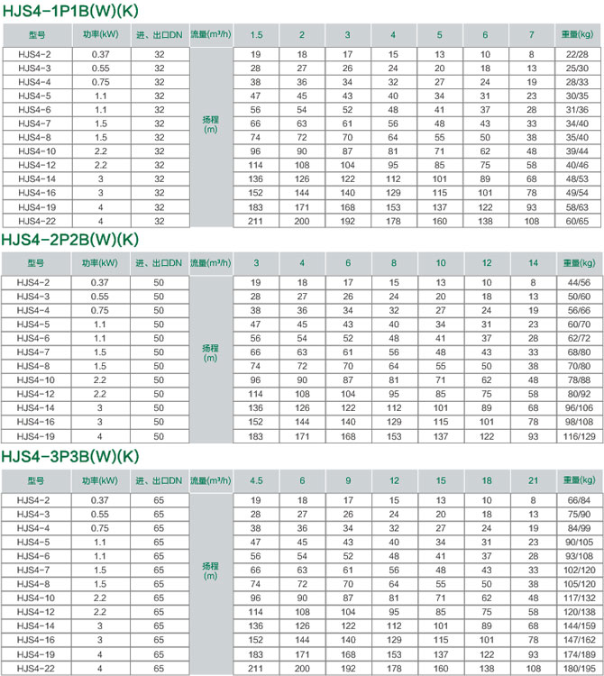The height and width of the screenshot is (676, 604).
Task: Select weight cell 120/138
Action: click(579, 611)
